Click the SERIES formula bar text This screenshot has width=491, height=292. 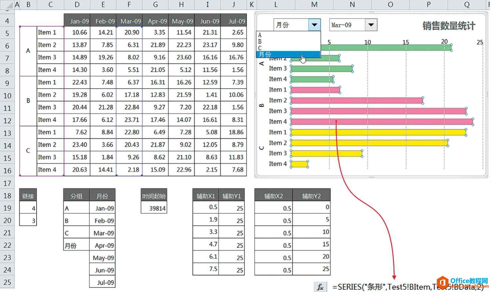pos(407,287)
